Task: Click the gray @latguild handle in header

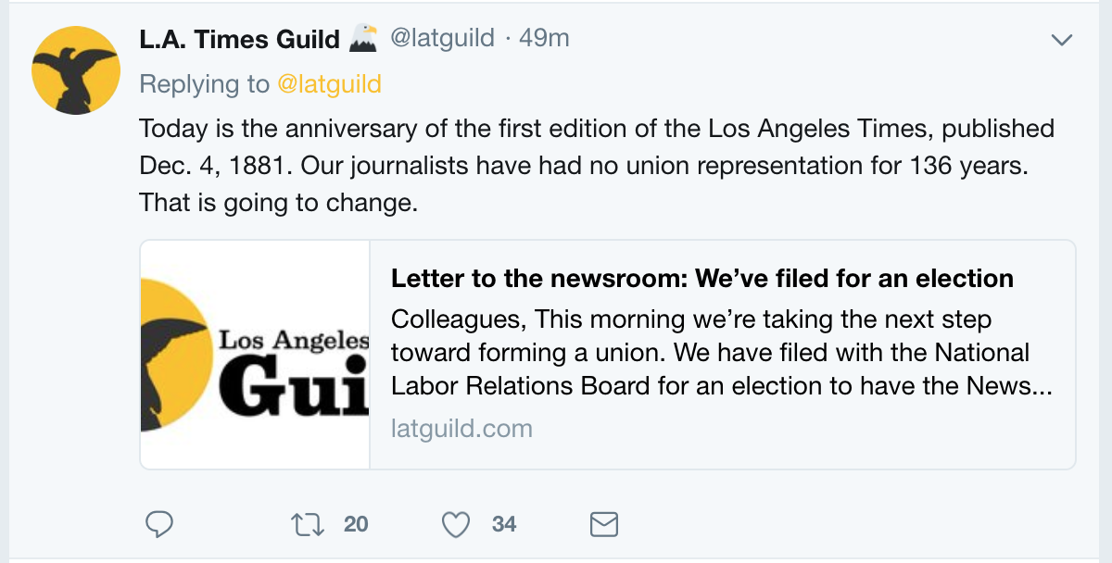Action: click(x=441, y=39)
